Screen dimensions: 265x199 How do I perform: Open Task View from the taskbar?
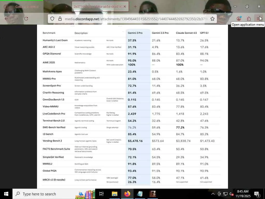tap(101, 194)
